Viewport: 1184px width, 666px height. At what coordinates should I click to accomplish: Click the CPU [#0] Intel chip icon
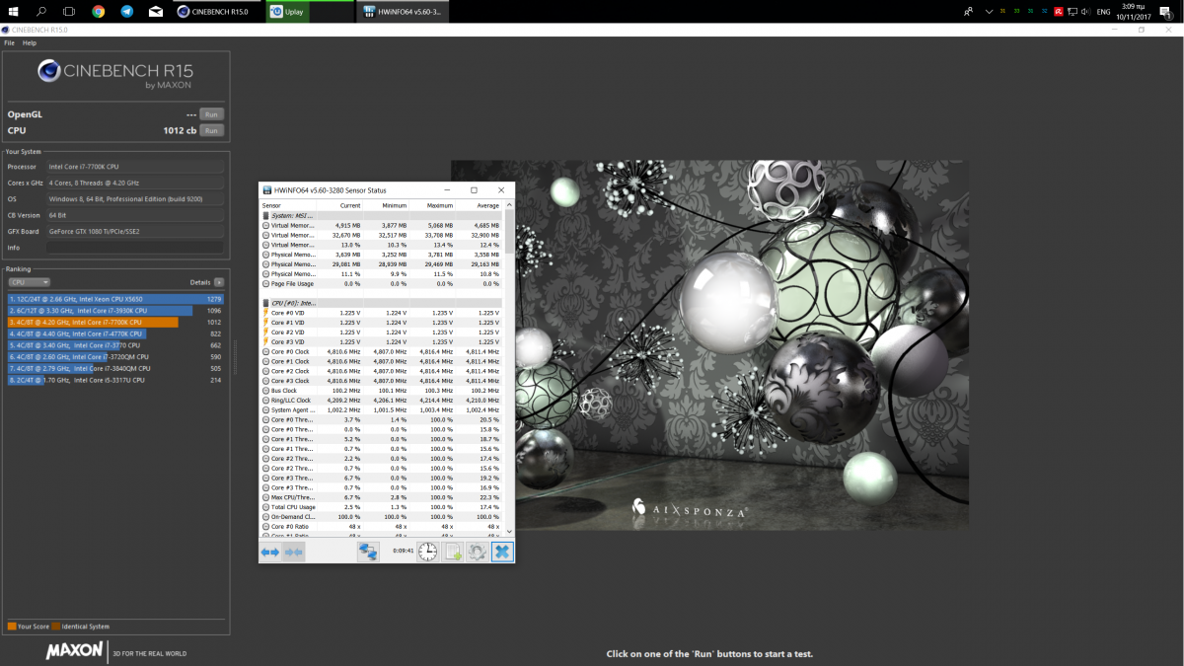click(x=265, y=302)
